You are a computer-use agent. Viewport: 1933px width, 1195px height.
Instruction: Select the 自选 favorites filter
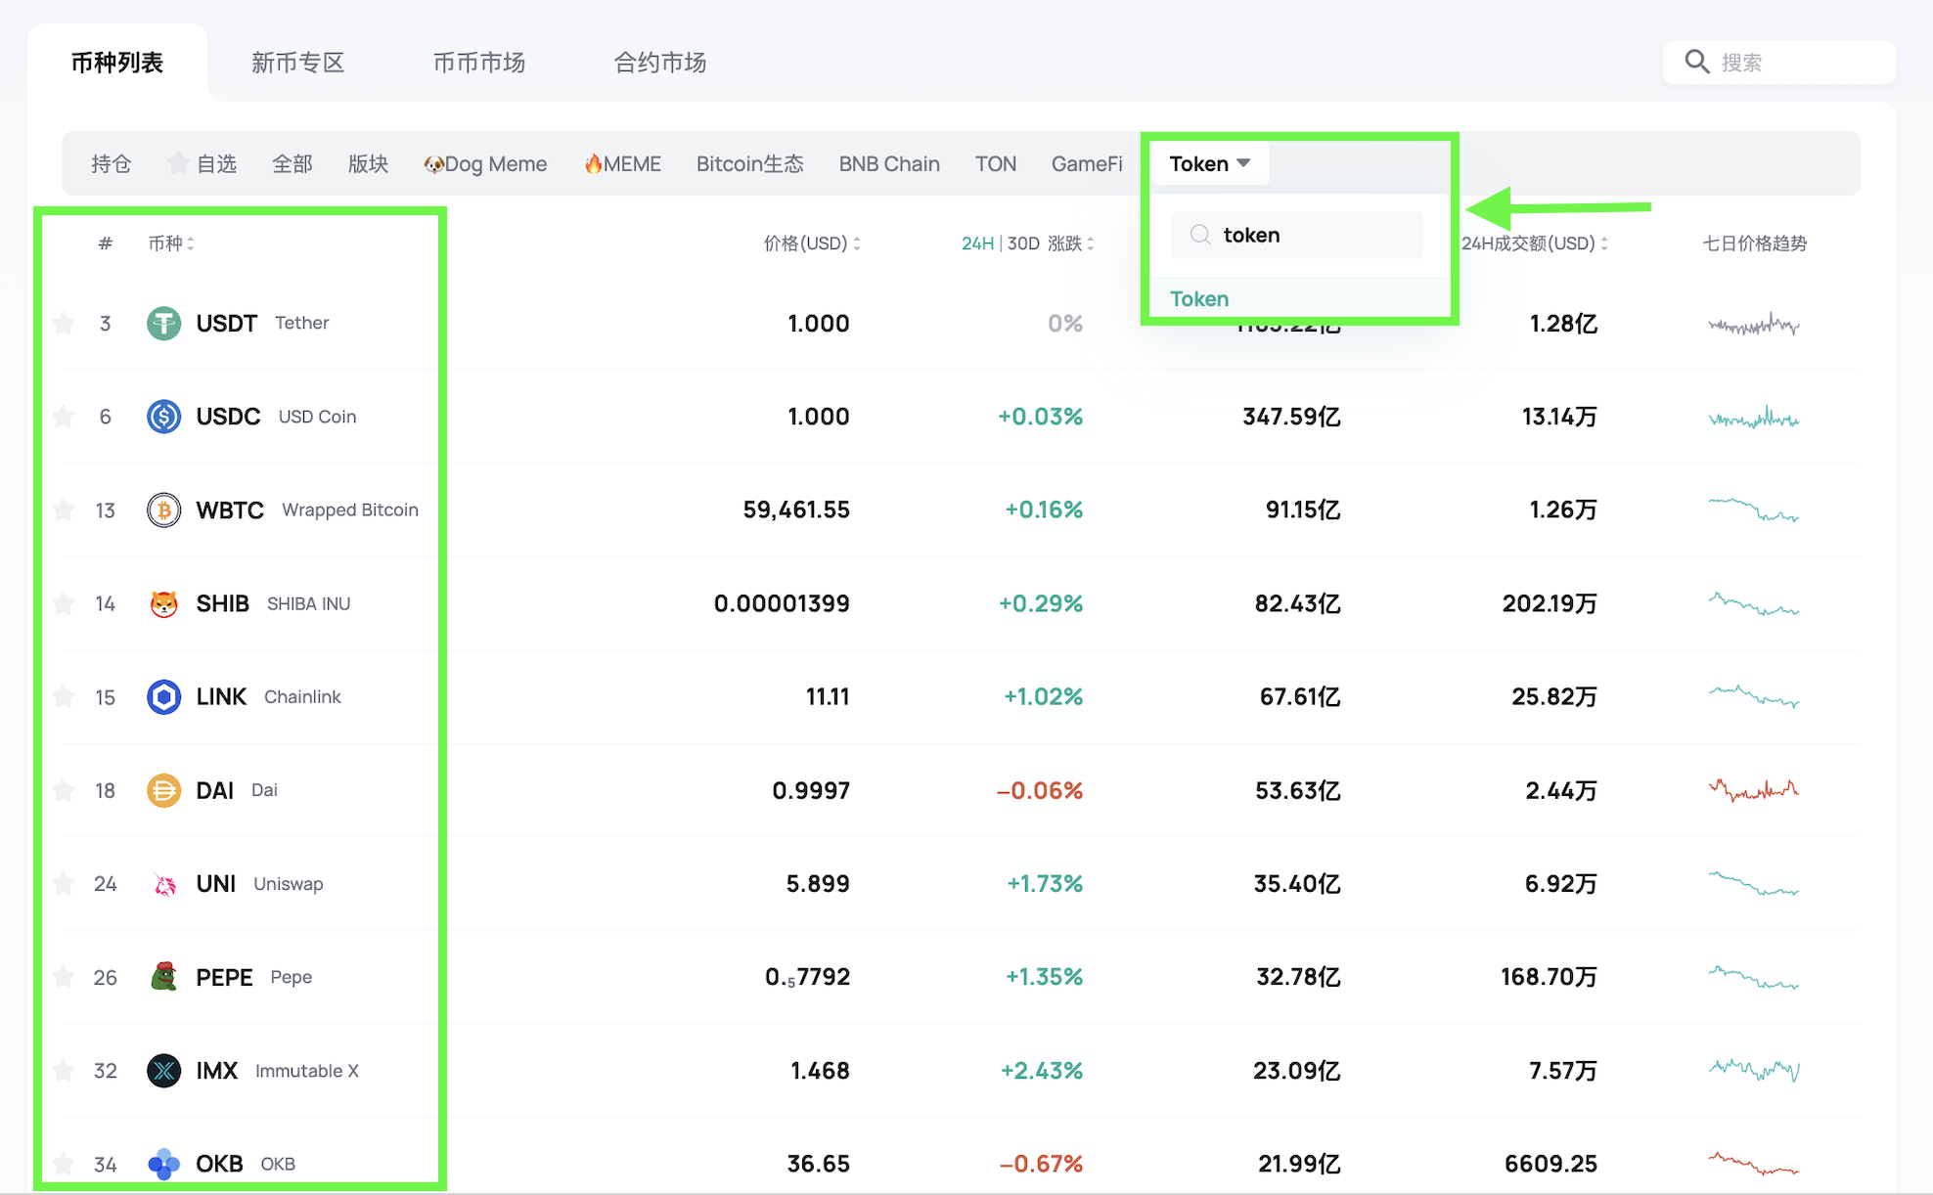coord(202,163)
